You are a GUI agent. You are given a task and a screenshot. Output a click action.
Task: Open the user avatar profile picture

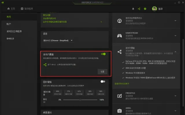point(154,9)
